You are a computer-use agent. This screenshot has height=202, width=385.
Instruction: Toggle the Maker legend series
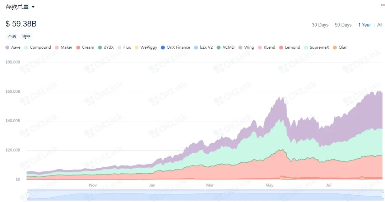pos(64,47)
